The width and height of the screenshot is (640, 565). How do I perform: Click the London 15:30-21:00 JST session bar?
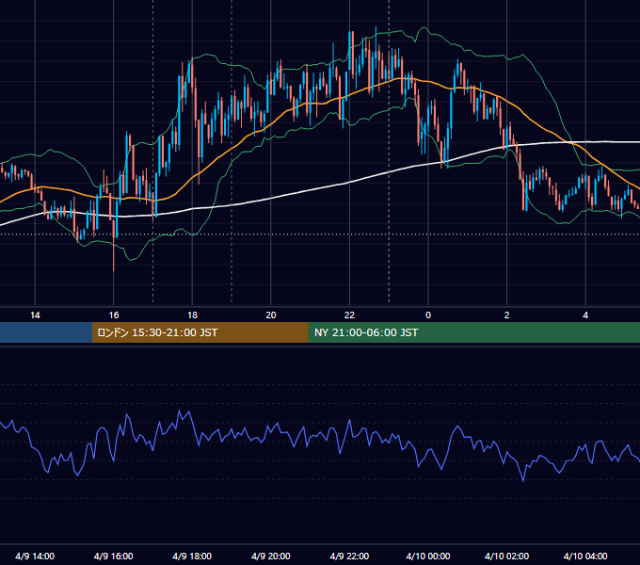coord(200,332)
